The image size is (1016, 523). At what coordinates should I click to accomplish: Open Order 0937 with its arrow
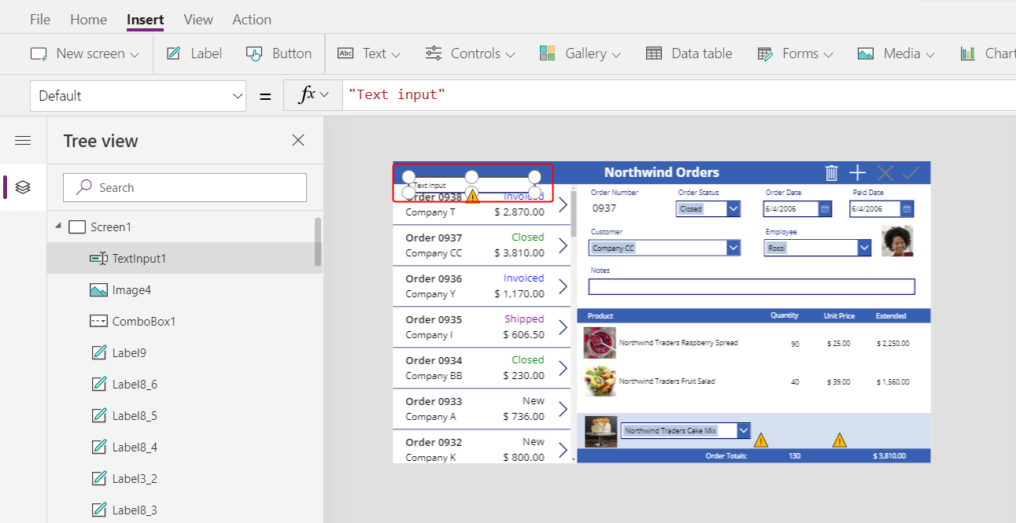563,245
